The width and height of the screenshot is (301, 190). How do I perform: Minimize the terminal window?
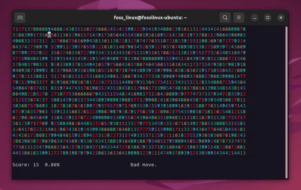pyautogui.click(x=255, y=18)
